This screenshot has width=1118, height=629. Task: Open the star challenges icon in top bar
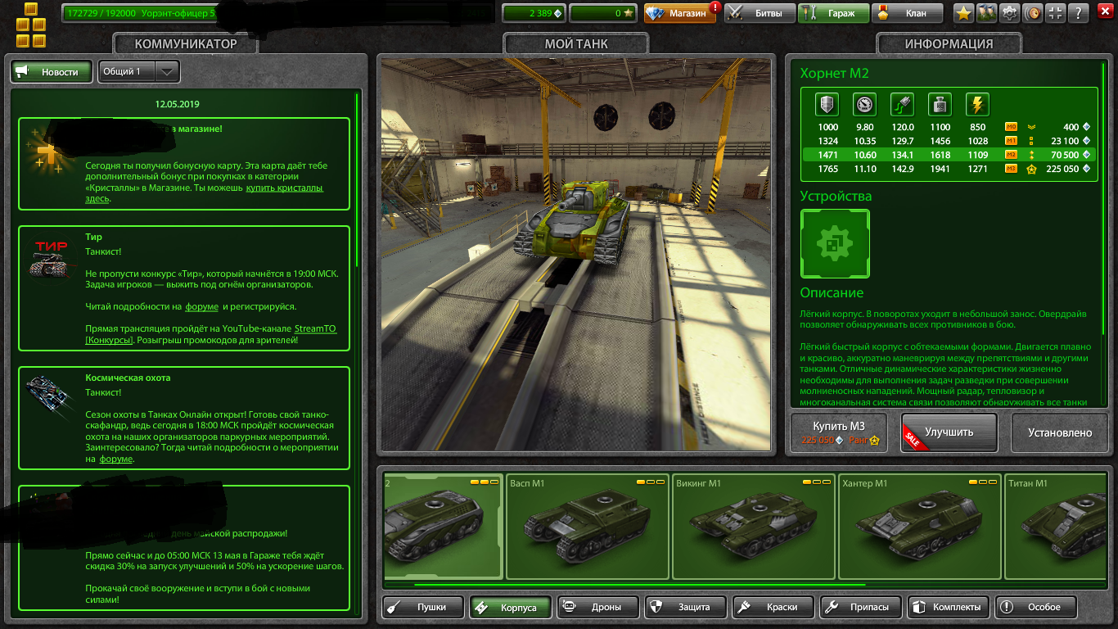[964, 13]
